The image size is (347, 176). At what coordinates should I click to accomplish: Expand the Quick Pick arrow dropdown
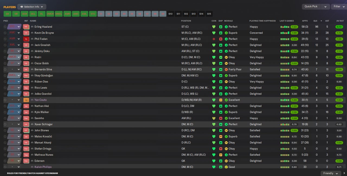coord(326,7)
